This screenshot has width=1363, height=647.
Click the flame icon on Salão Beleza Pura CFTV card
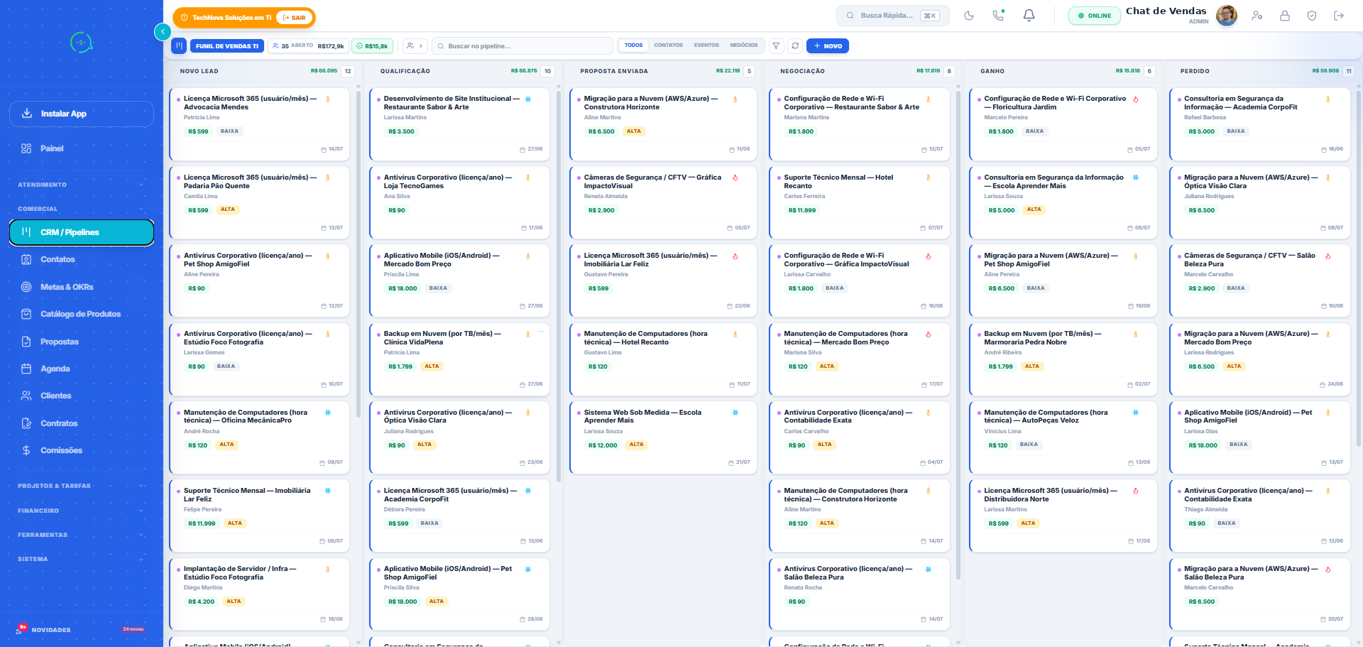click(x=1328, y=256)
